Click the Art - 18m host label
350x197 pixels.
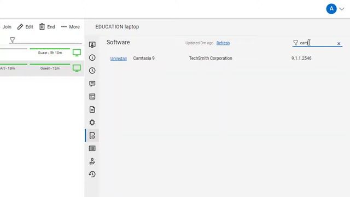7,68
